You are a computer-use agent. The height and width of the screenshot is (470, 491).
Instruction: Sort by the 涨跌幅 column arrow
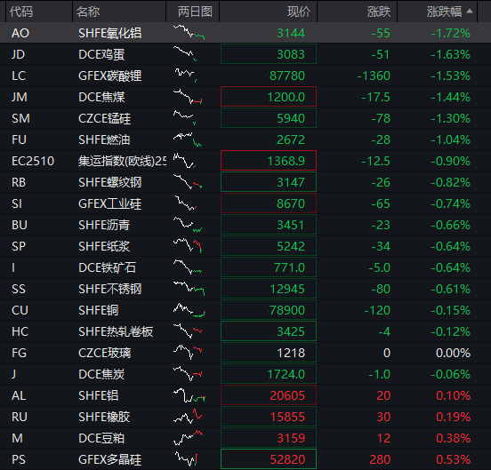point(469,12)
